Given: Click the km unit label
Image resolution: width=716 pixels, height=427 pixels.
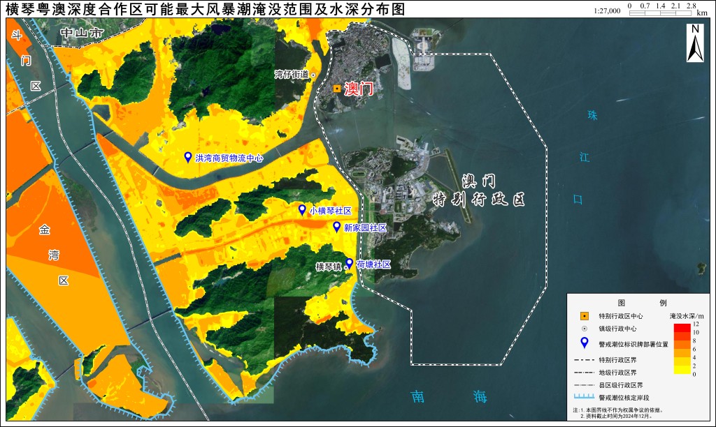Looking at the screenshot, I should point(702,13).
